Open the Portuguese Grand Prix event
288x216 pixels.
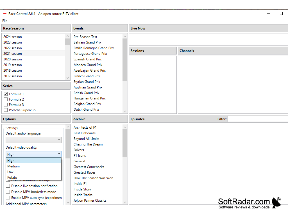[97, 54]
